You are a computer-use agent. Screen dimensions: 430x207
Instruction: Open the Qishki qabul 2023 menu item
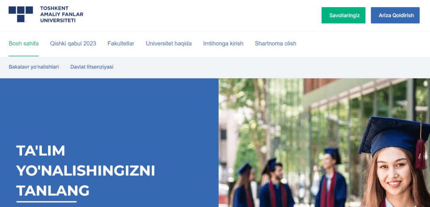click(x=73, y=43)
